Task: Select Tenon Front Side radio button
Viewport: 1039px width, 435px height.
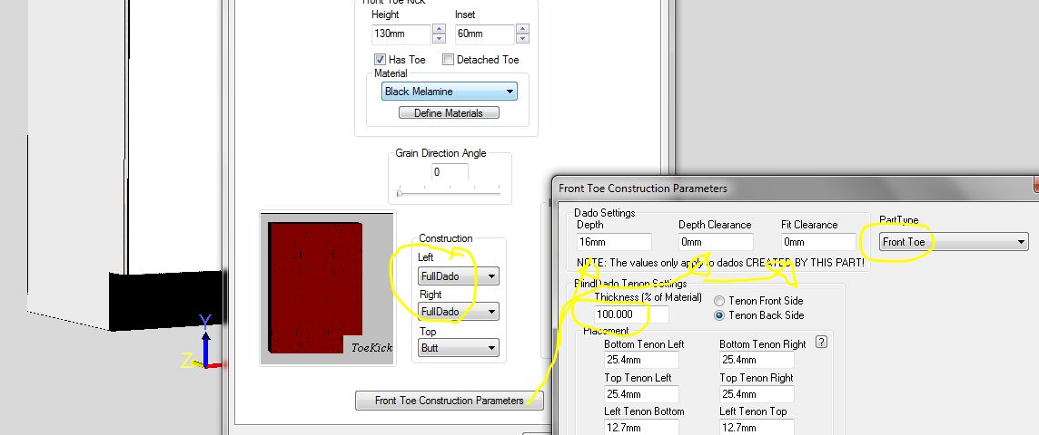Action: 719,301
